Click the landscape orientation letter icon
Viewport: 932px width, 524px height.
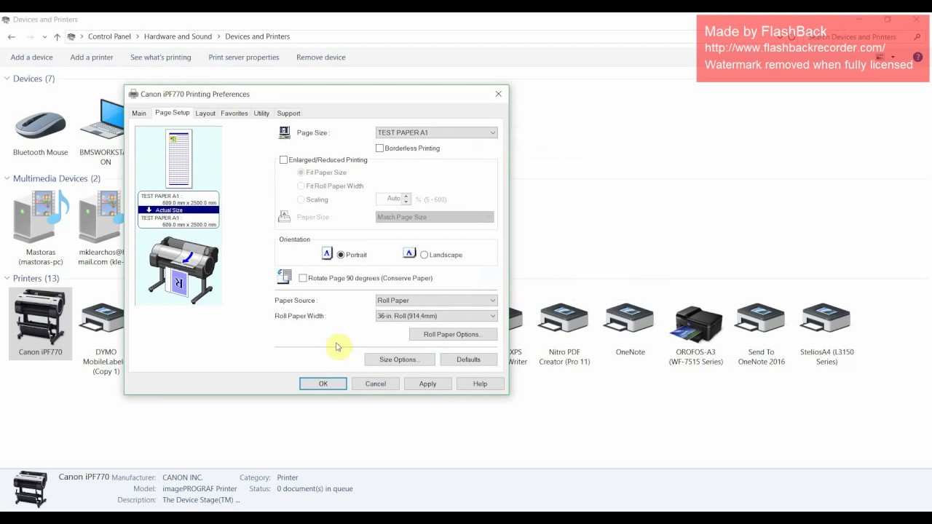409,253
